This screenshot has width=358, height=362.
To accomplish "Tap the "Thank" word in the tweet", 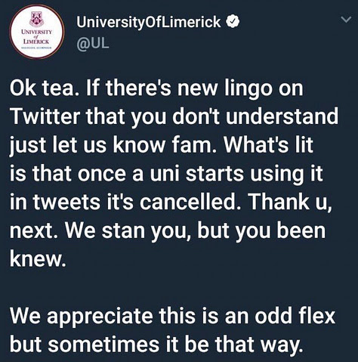I will click(x=279, y=202).
